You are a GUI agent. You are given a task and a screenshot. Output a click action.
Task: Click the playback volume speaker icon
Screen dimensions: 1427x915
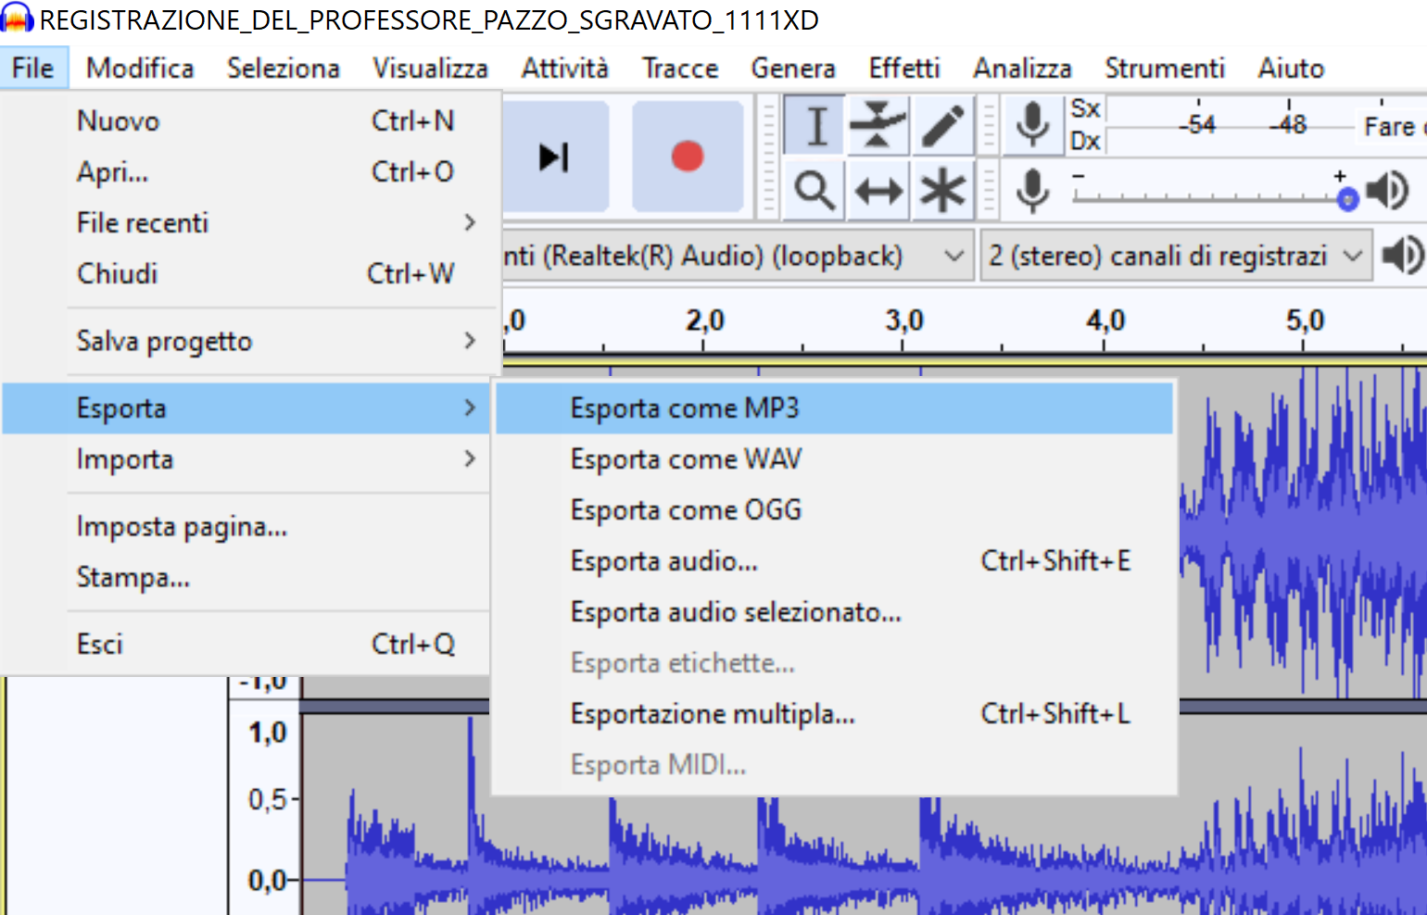[x=1389, y=191]
